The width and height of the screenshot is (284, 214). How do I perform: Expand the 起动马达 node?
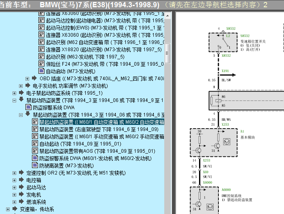[14, 187]
